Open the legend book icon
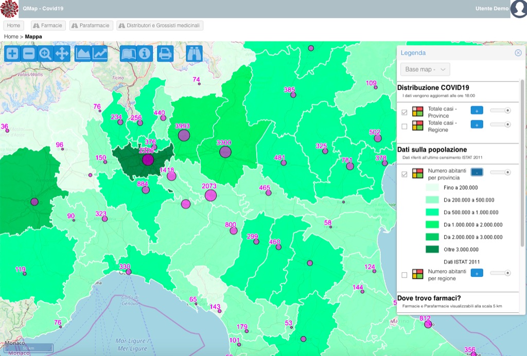The width and height of the screenshot is (527, 356). [128, 54]
